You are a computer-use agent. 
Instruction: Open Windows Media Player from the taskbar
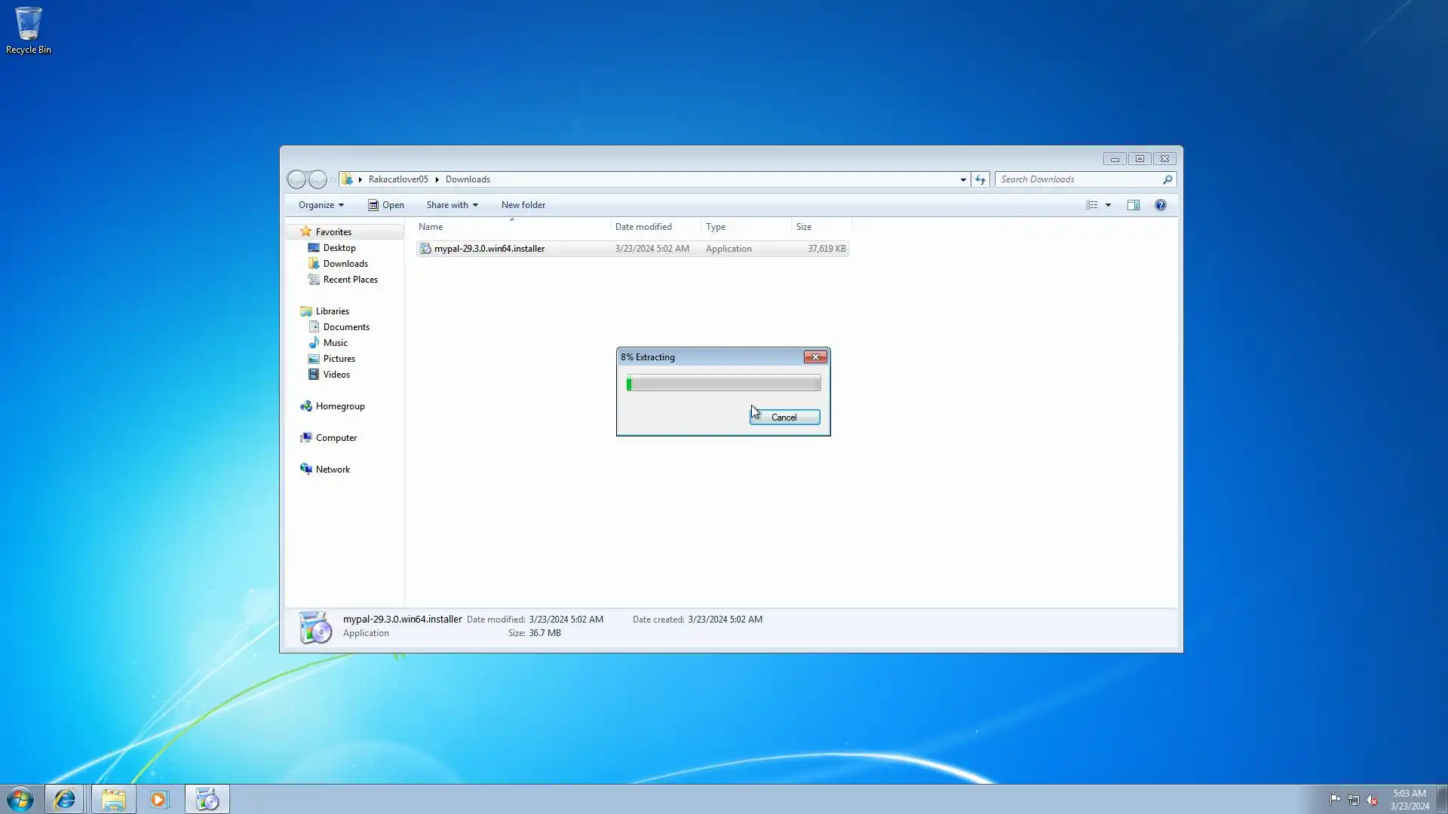(x=159, y=799)
